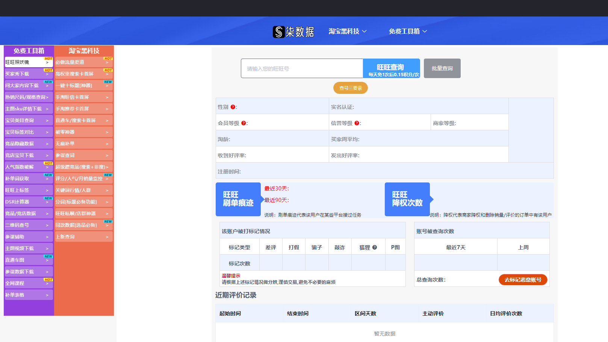Open 旺旺上标签 tool
Screen dimensions: 608x342
[x=29, y=190]
